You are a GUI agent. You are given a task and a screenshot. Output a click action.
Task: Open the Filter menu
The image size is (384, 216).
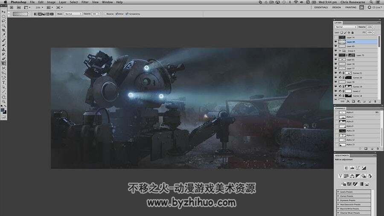(x=85, y=2)
